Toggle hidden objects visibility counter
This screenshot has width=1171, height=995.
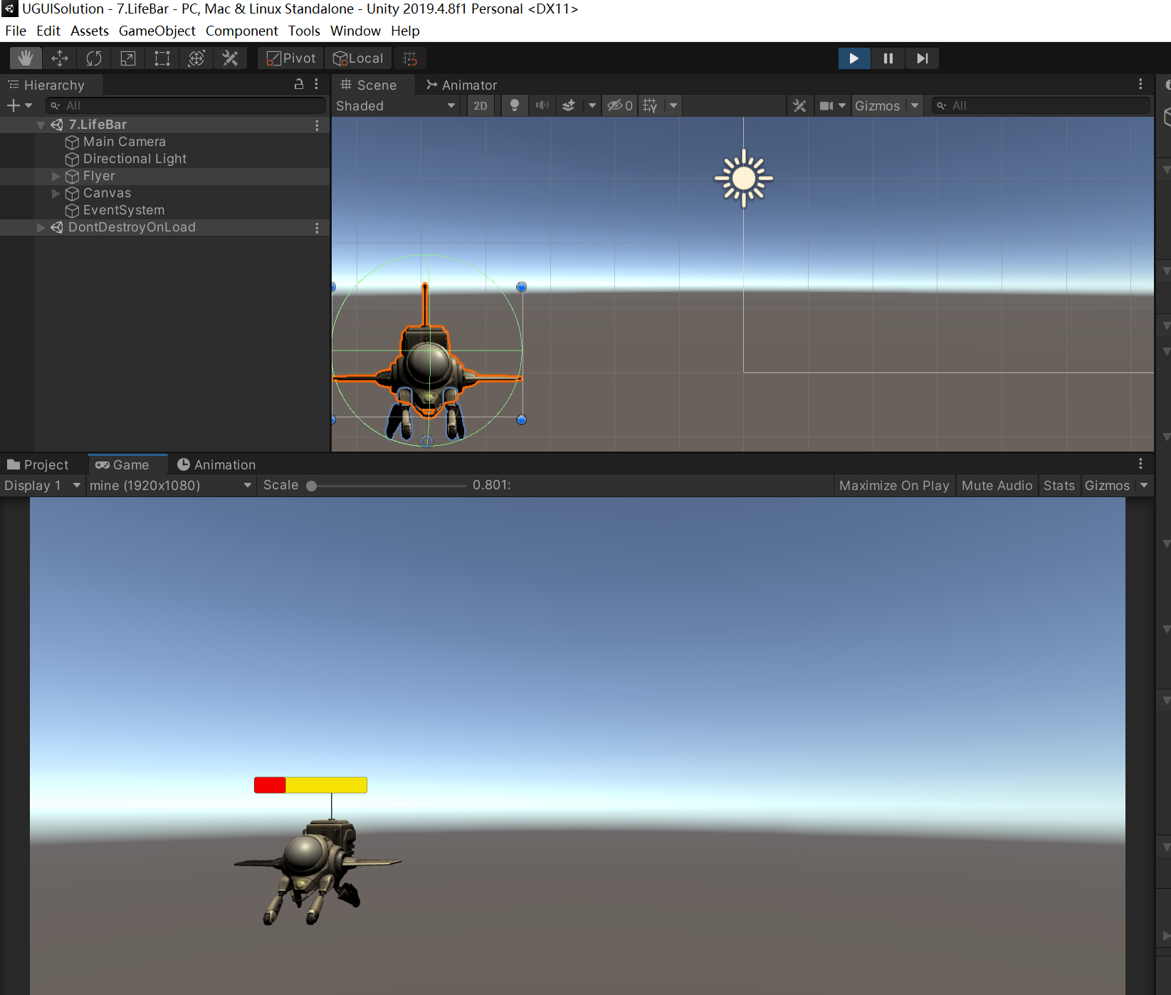(x=619, y=106)
